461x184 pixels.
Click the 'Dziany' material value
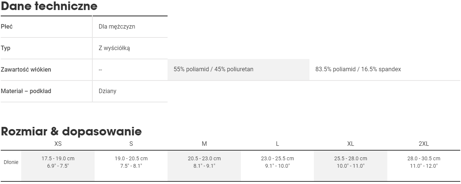point(107,91)
